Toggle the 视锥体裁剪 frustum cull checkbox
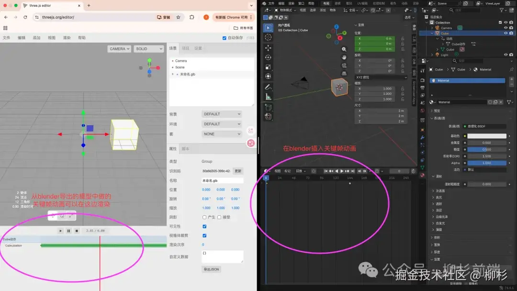The width and height of the screenshot is (517, 291). point(204,235)
